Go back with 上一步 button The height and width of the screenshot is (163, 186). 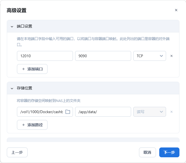coord(17,152)
